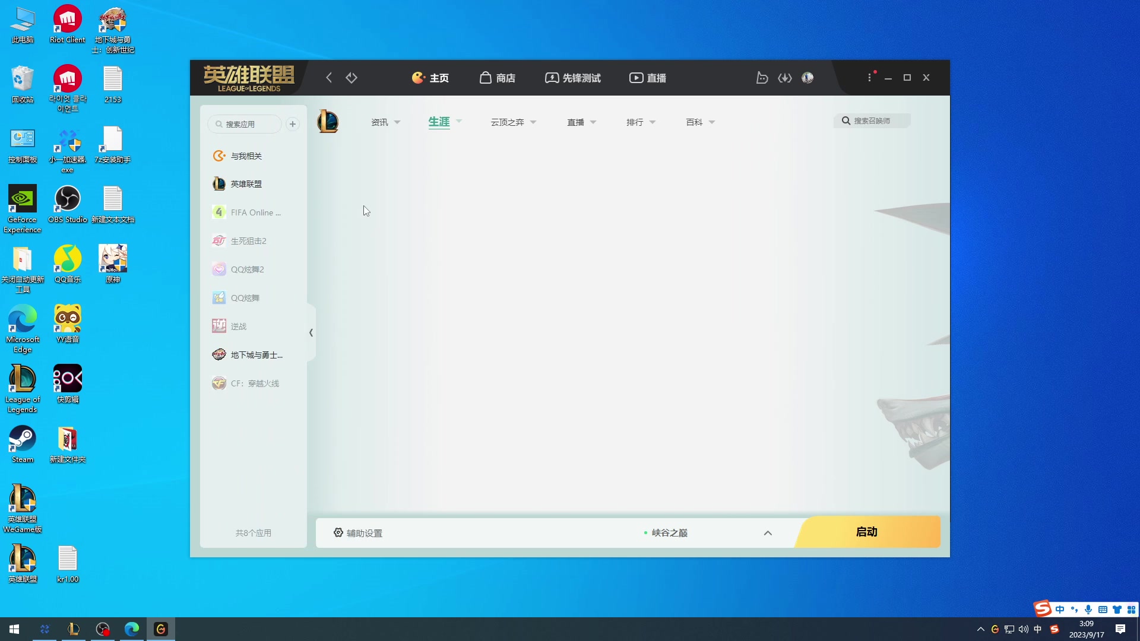
Task: Open Riot Client desktop icon
Action: 68,24
